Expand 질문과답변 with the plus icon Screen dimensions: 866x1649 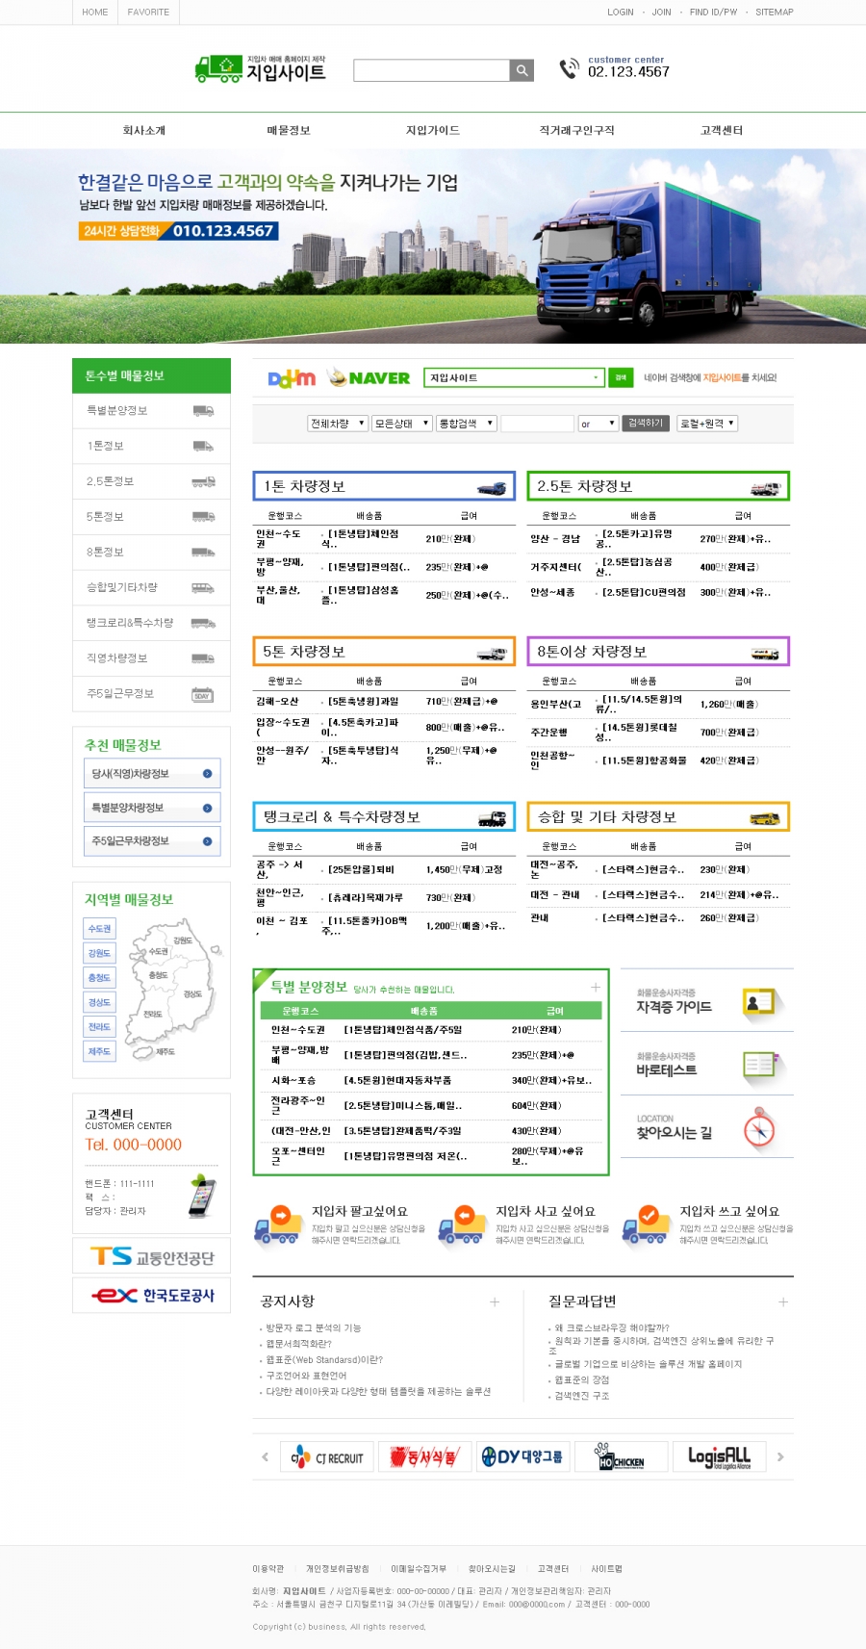pyautogui.click(x=783, y=1301)
